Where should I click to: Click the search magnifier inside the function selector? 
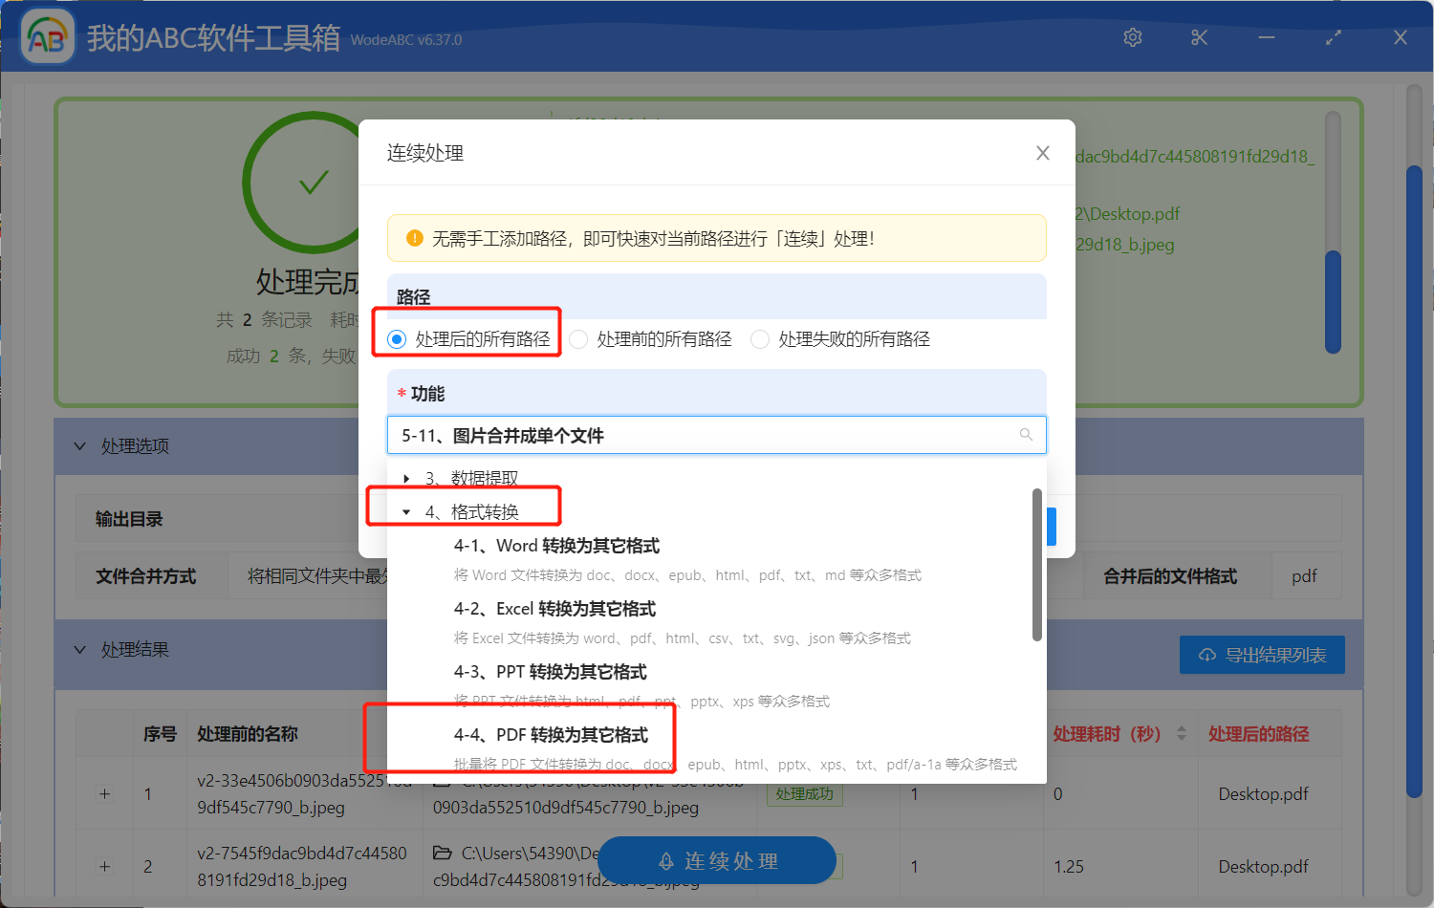(x=1026, y=435)
